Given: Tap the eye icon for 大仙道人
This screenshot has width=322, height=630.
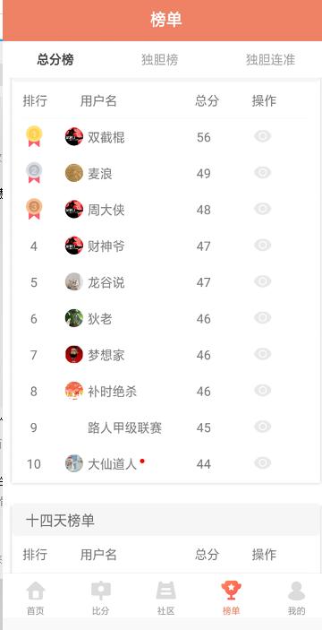Looking at the screenshot, I should (x=263, y=462).
